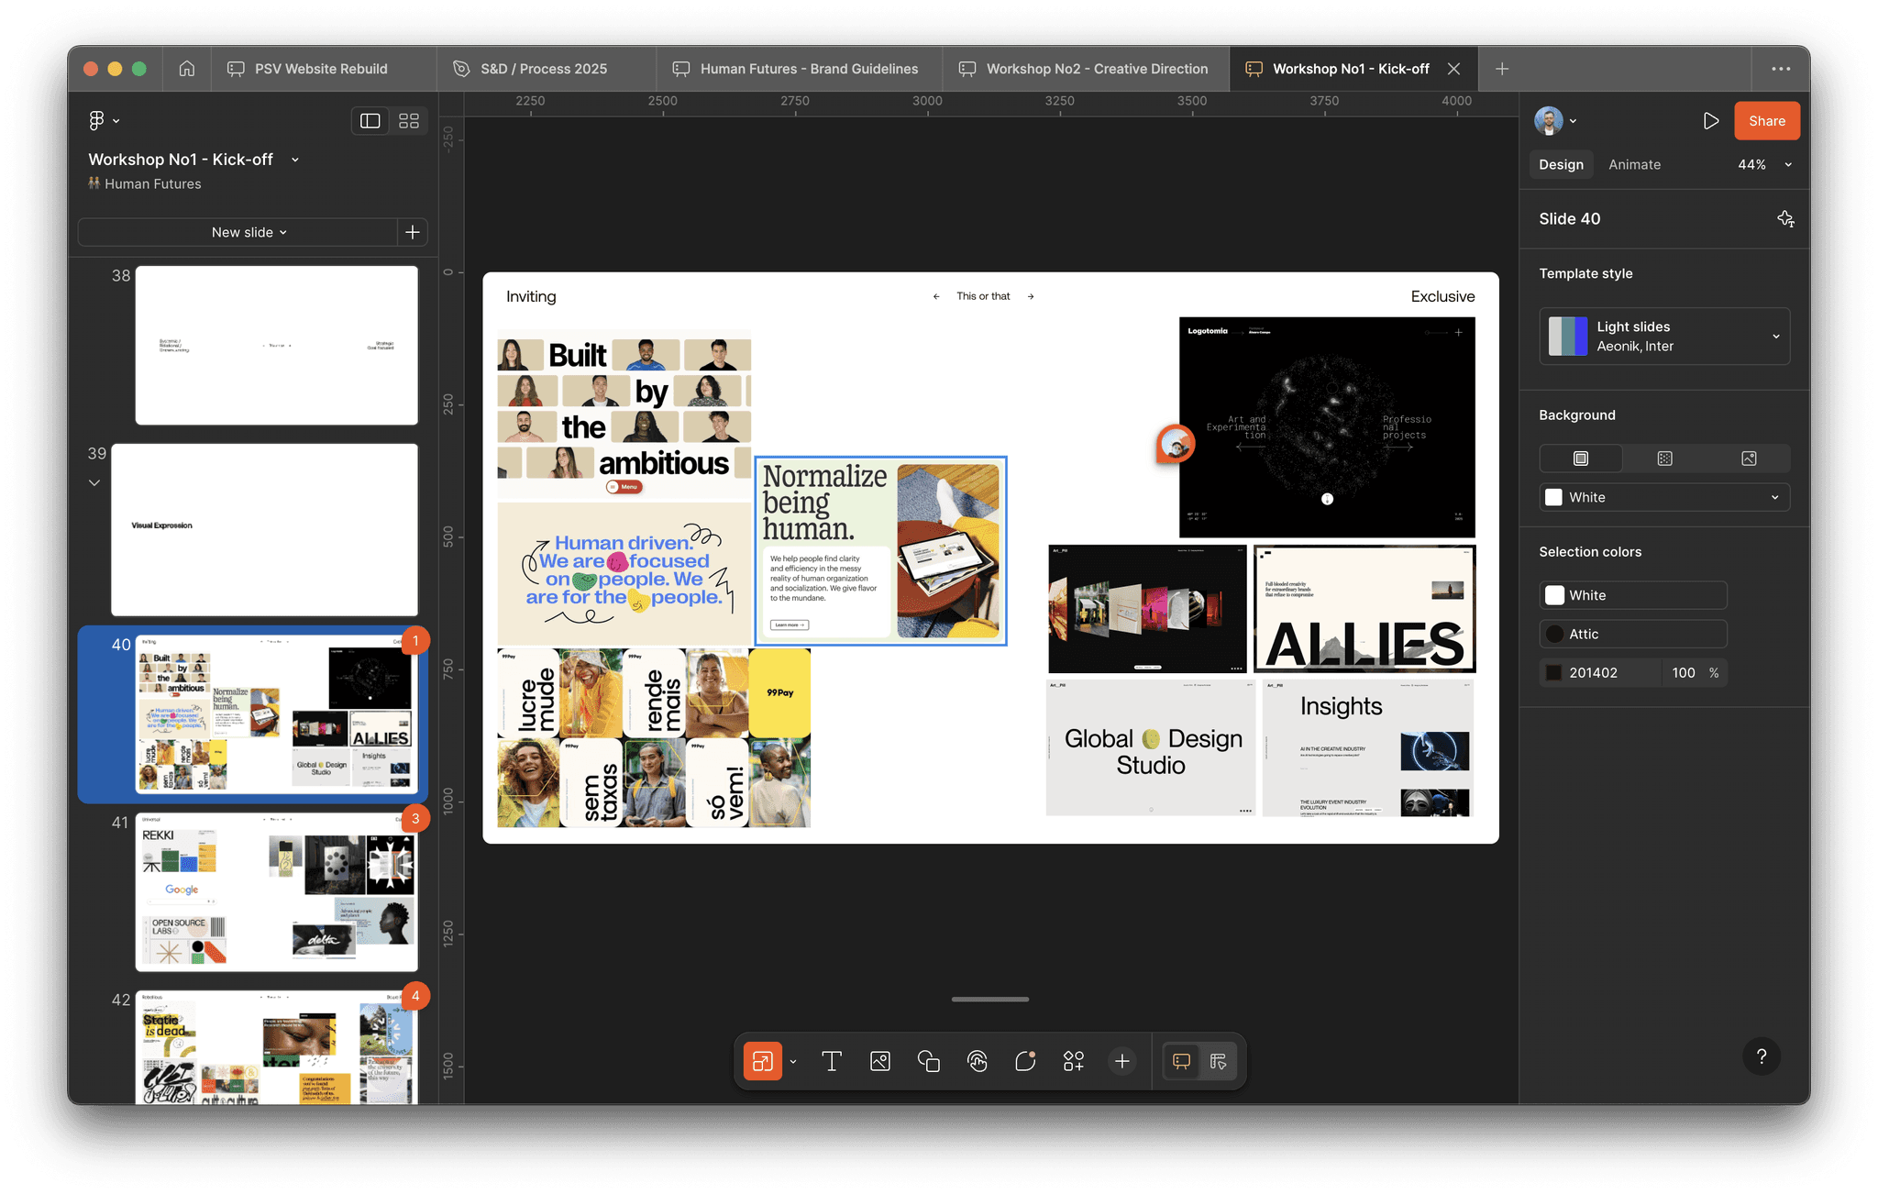Click the orange Share button
This screenshot has width=1878, height=1194.
coord(1766,121)
